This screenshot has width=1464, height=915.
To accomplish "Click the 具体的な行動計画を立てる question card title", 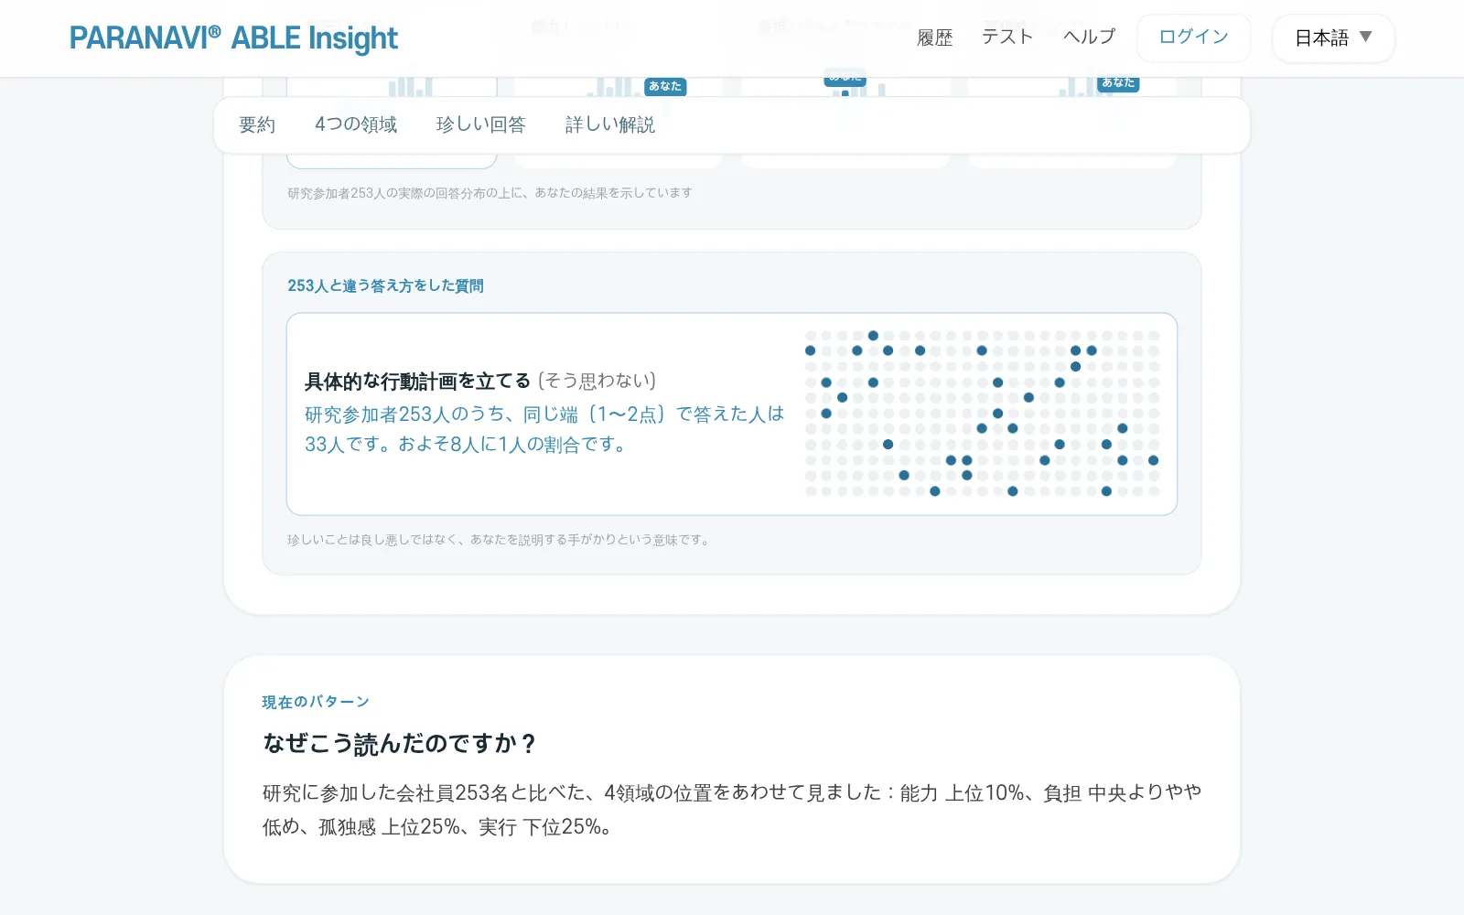I will 417,381.
